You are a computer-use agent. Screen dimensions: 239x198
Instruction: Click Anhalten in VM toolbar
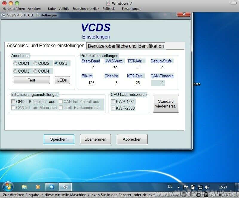pyautogui.click(x=34, y=9)
